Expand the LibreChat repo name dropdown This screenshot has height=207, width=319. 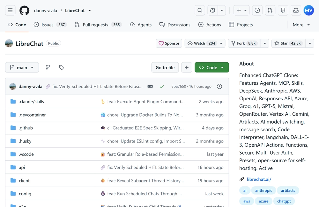[90, 11]
